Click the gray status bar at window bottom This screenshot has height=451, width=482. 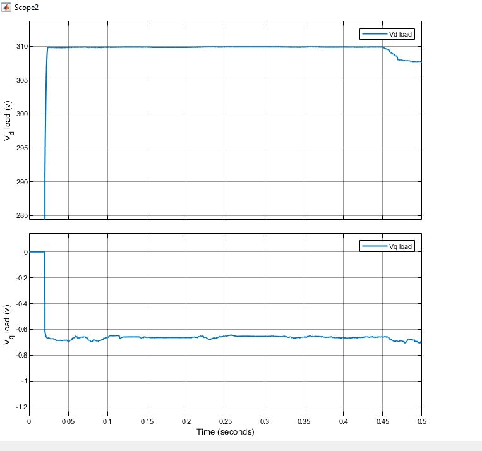pos(241,446)
